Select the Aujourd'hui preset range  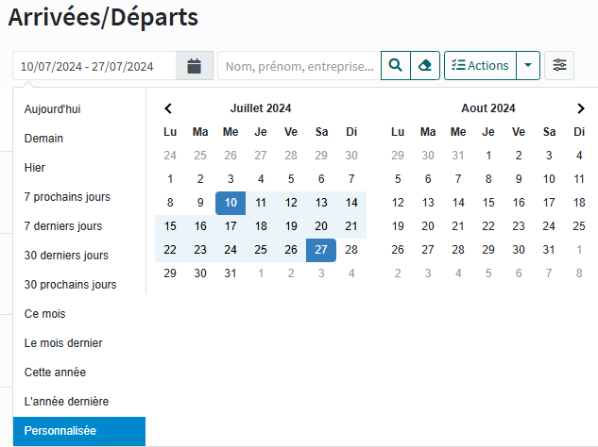point(52,109)
